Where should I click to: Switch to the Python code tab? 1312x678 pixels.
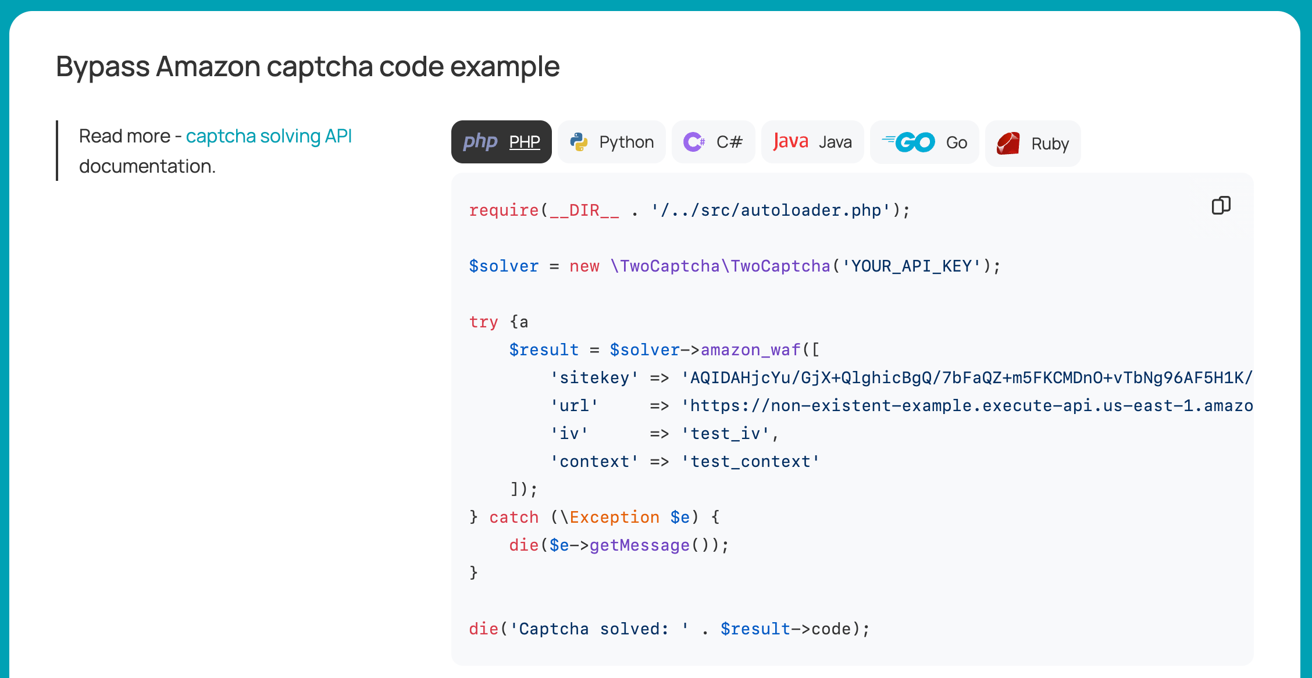(x=611, y=141)
